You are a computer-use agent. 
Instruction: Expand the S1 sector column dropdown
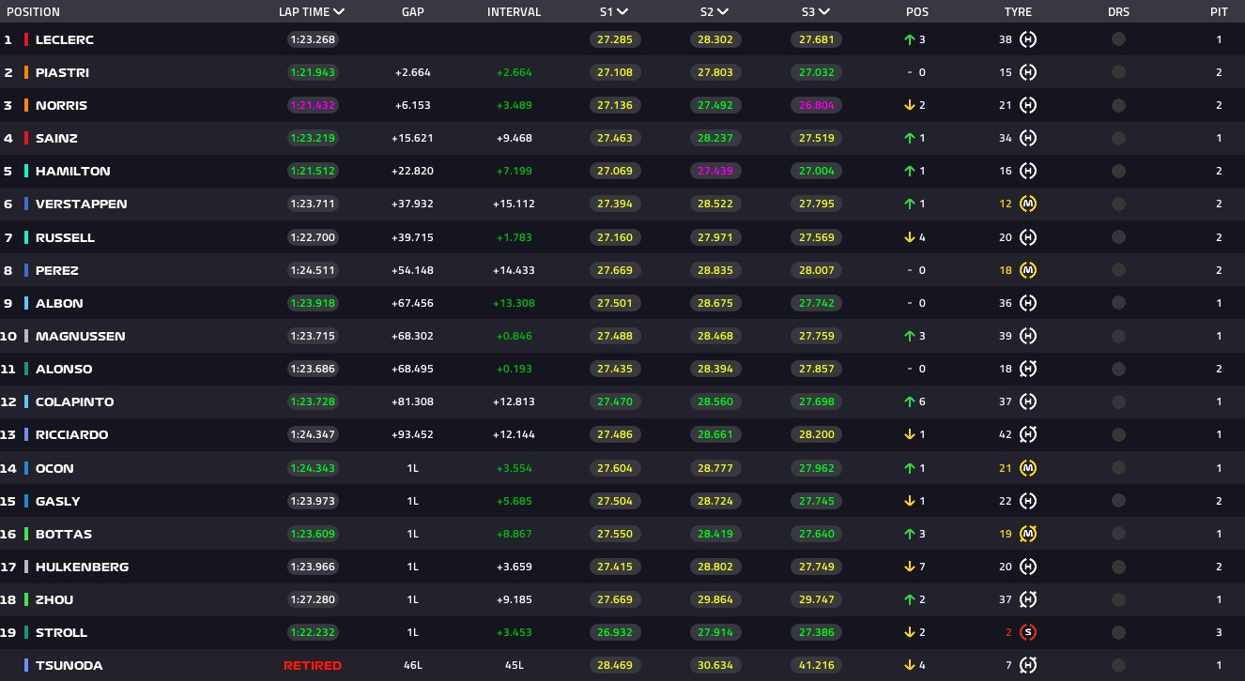coord(622,12)
